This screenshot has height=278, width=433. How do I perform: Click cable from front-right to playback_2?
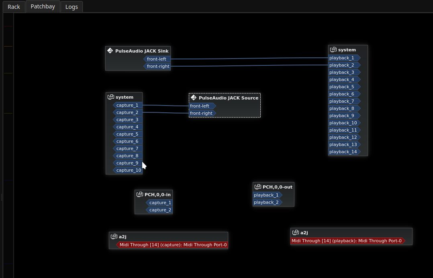[249, 66]
